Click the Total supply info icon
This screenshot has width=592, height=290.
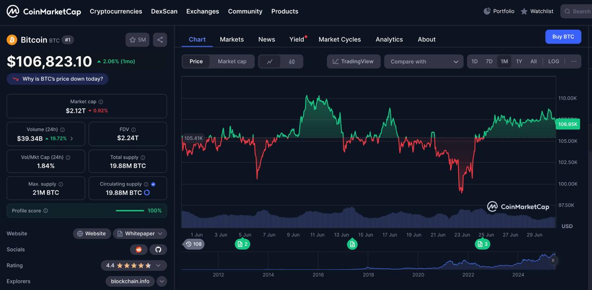click(143, 157)
